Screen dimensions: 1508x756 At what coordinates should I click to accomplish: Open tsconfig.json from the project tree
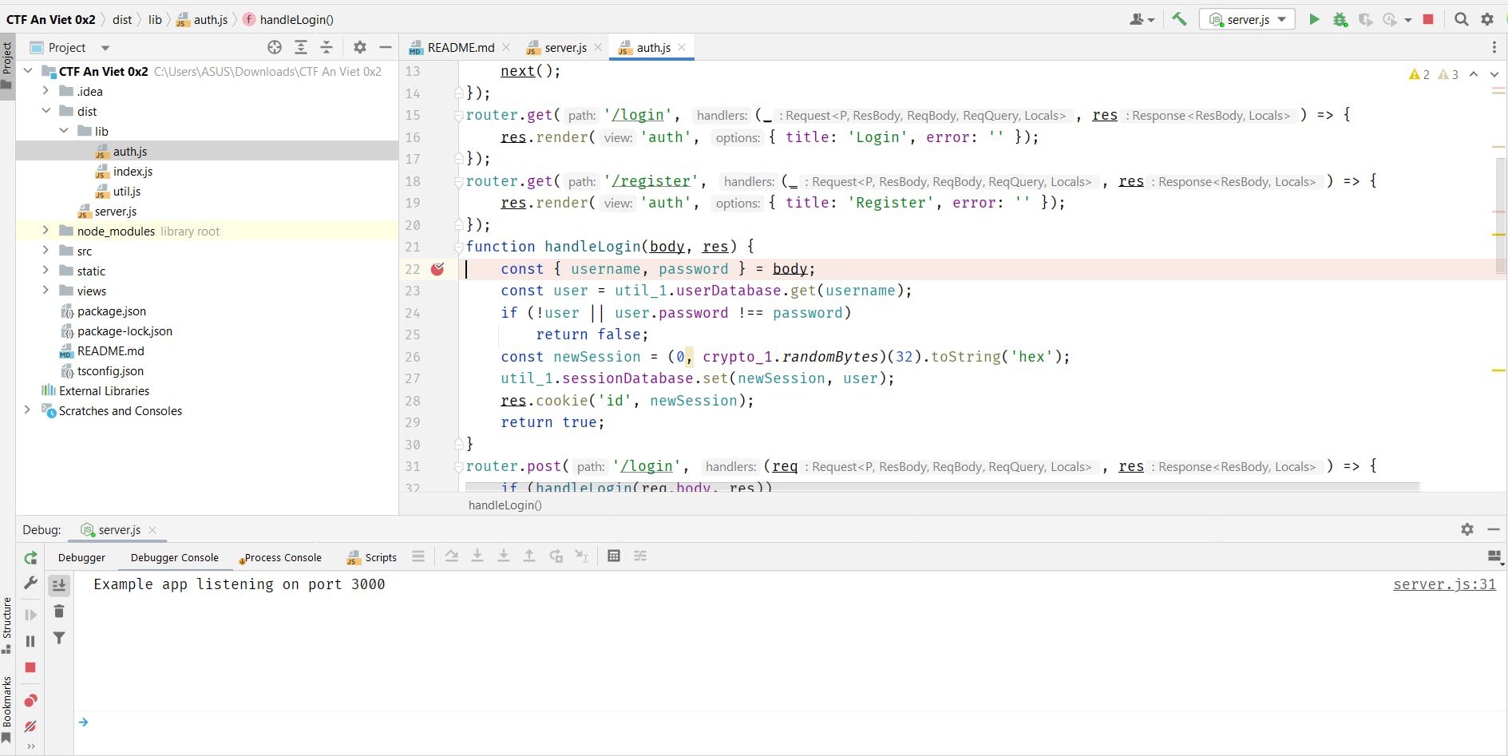(110, 370)
